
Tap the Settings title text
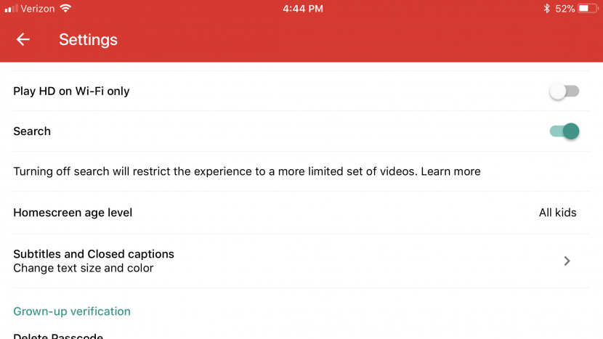click(x=88, y=40)
